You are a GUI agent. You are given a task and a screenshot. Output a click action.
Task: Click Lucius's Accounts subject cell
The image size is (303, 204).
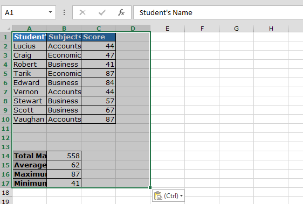tap(64, 46)
